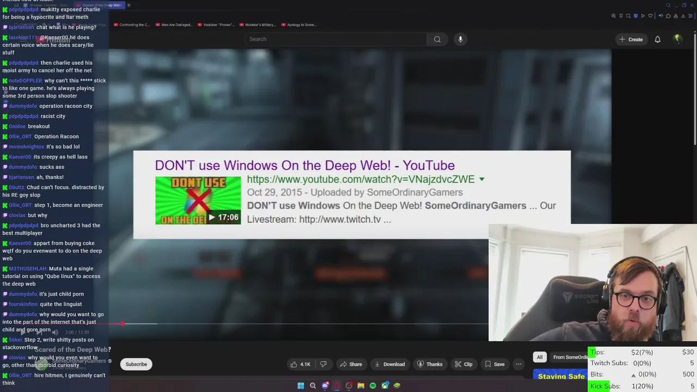This screenshot has height=392, width=697.
Task: Open the YouTube account avatar menu
Action: click(x=677, y=39)
